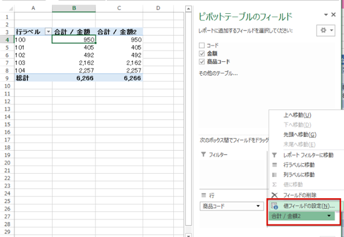
Task: Click the vertical scrollbar up arrow
Action: [x=188, y=9]
